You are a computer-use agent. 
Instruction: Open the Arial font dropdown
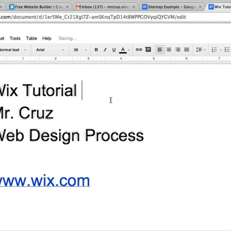tap(50, 50)
